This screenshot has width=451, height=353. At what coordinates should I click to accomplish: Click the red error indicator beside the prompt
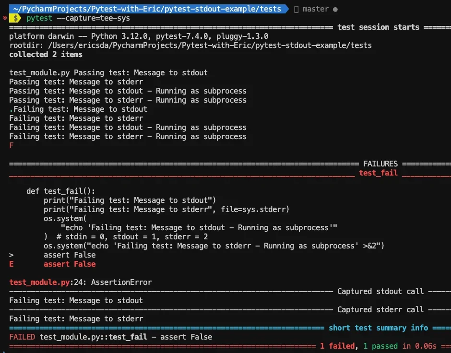[5, 18]
